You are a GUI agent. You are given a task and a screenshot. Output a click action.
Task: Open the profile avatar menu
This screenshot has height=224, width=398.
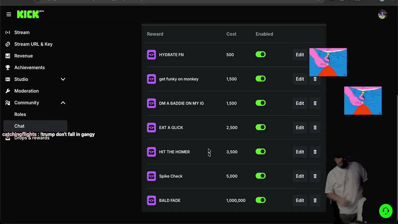(382, 14)
